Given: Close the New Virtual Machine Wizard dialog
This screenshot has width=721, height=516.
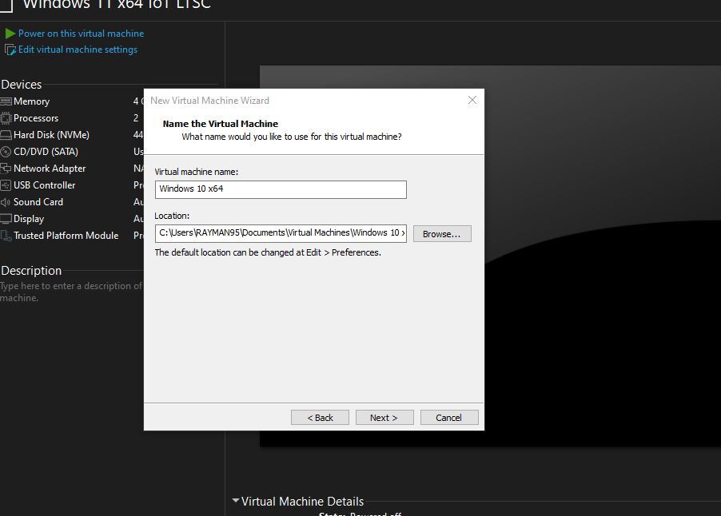Looking at the screenshot, I should point(472,100).
